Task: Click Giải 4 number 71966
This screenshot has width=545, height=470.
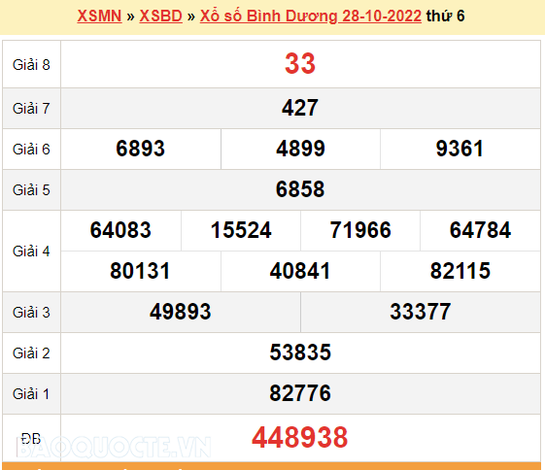Action: [x=360, y=230]
